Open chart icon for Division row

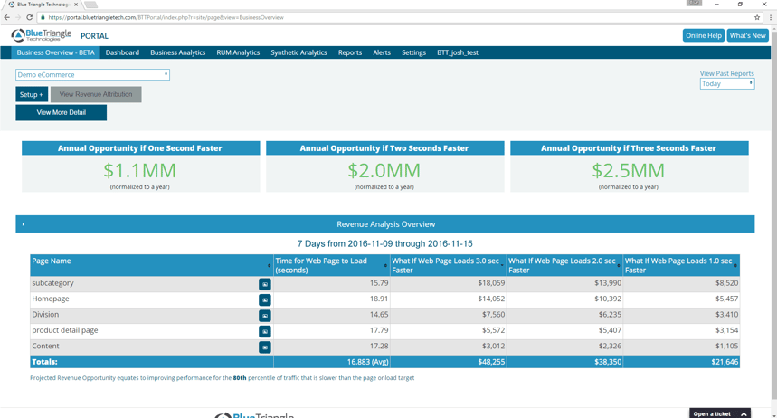265,316
